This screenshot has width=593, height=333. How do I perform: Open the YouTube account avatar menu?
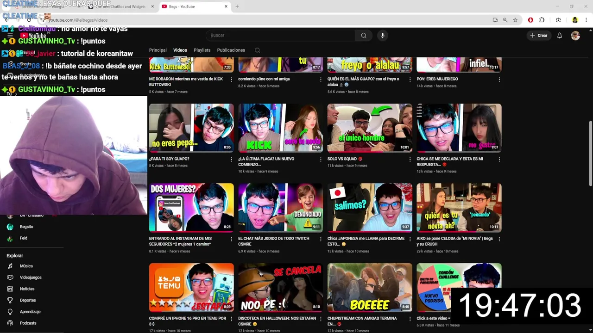(575, 36)
